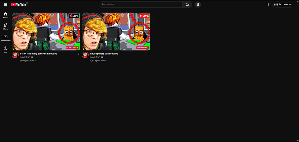
Task: Click the channel avatar of the 4,8 k spectateurs video
Action: tap(85, 55)
